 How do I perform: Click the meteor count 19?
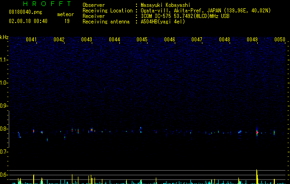67,21
